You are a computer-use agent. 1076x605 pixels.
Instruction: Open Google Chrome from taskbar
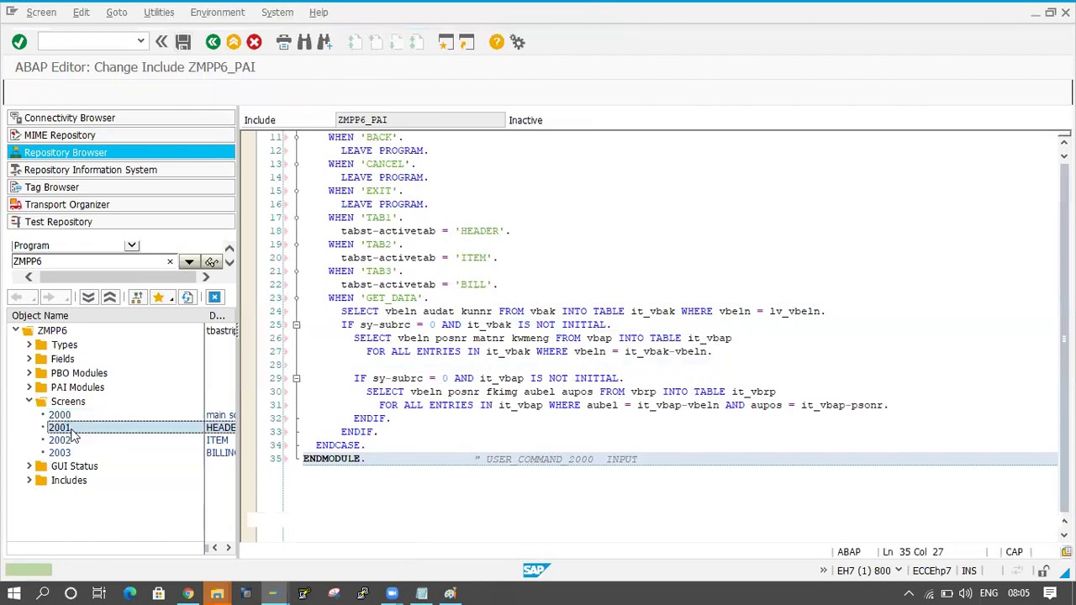188,594
